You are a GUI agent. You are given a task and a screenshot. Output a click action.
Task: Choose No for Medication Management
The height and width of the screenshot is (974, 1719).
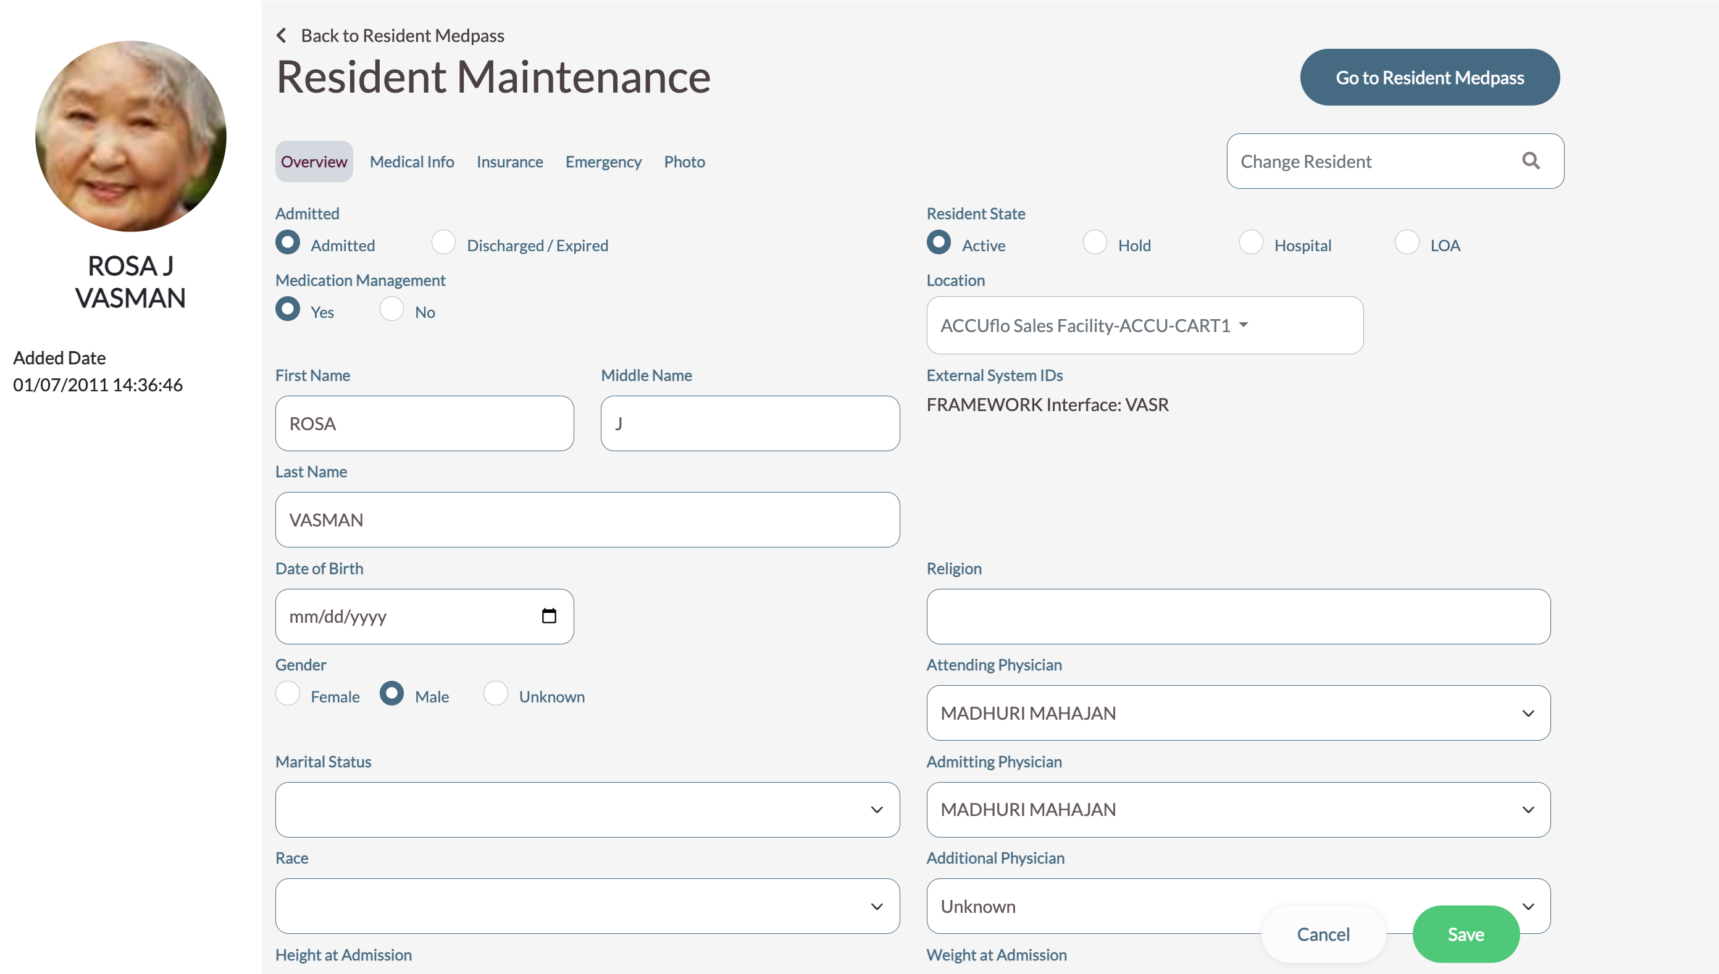click(391, 310)
